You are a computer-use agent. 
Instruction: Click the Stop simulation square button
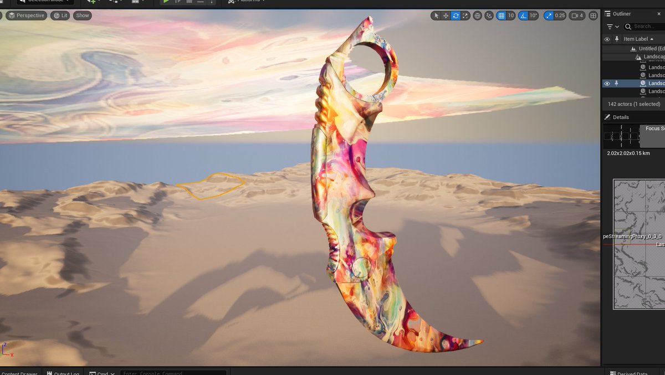[x=188, y=2]
